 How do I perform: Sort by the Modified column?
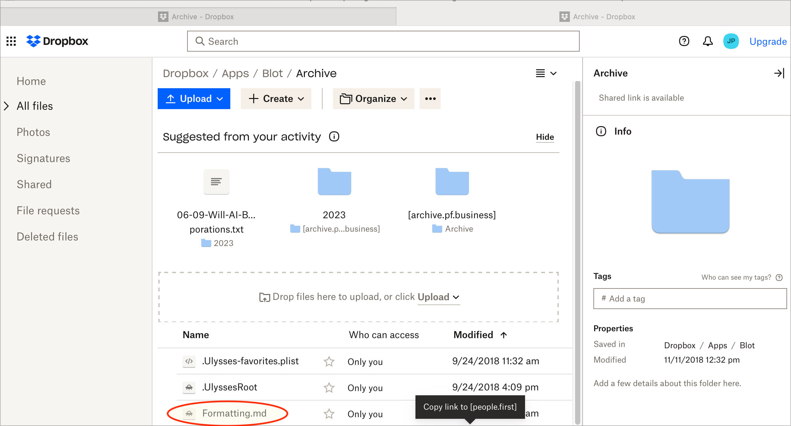pyautogui.click(x=480, y=335)
